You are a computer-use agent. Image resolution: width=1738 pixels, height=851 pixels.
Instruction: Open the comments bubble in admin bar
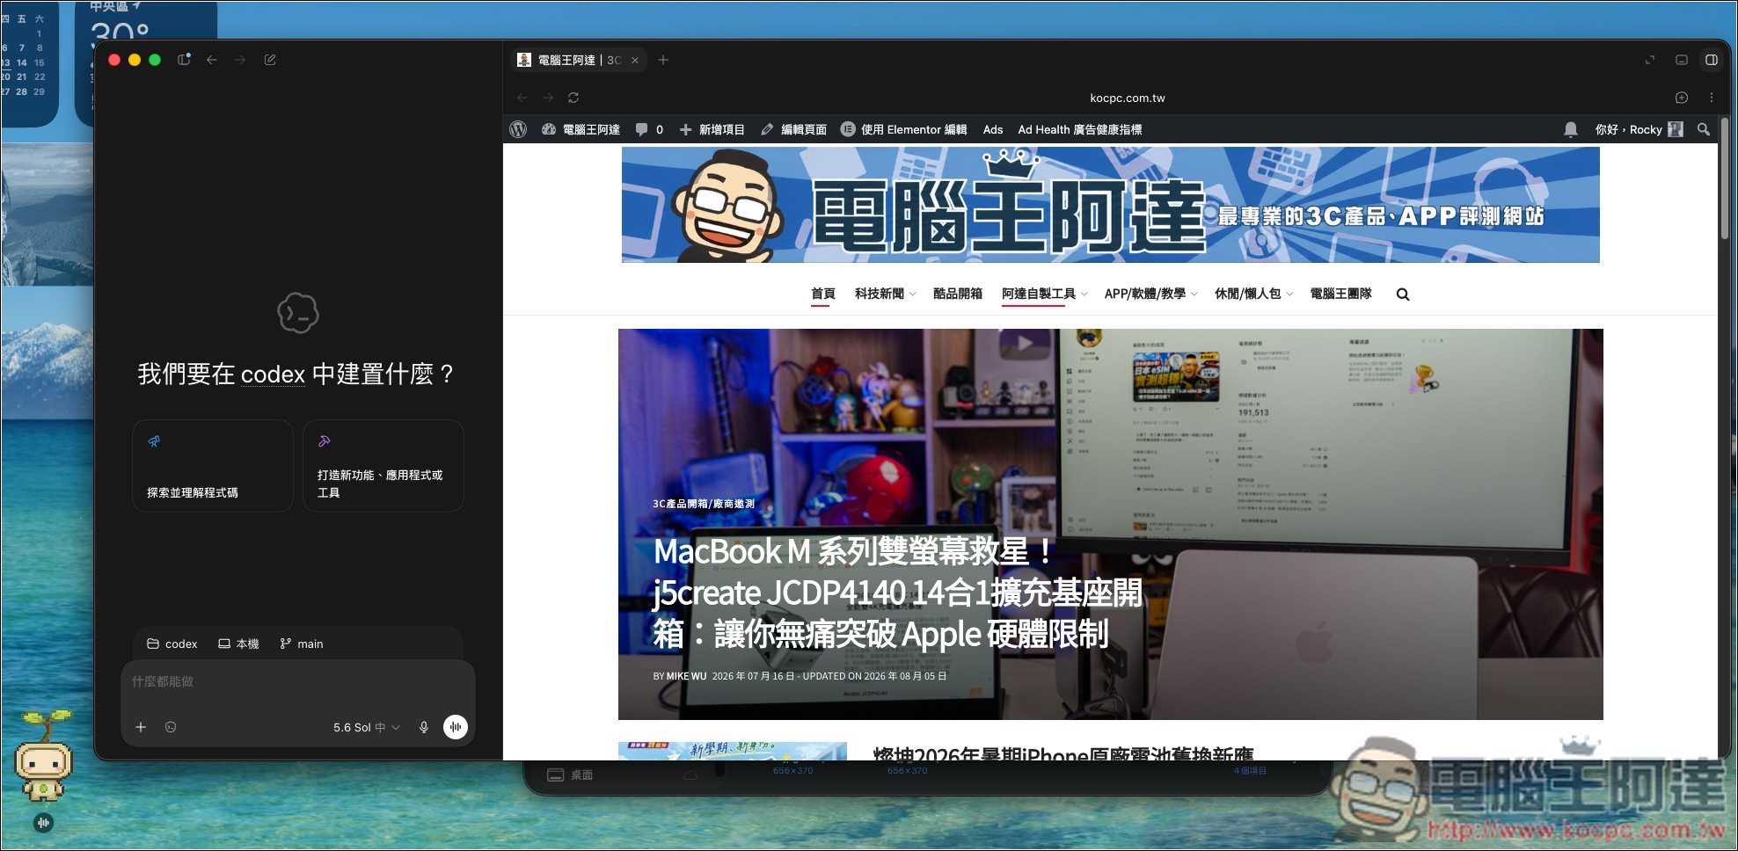click(649, 129)
